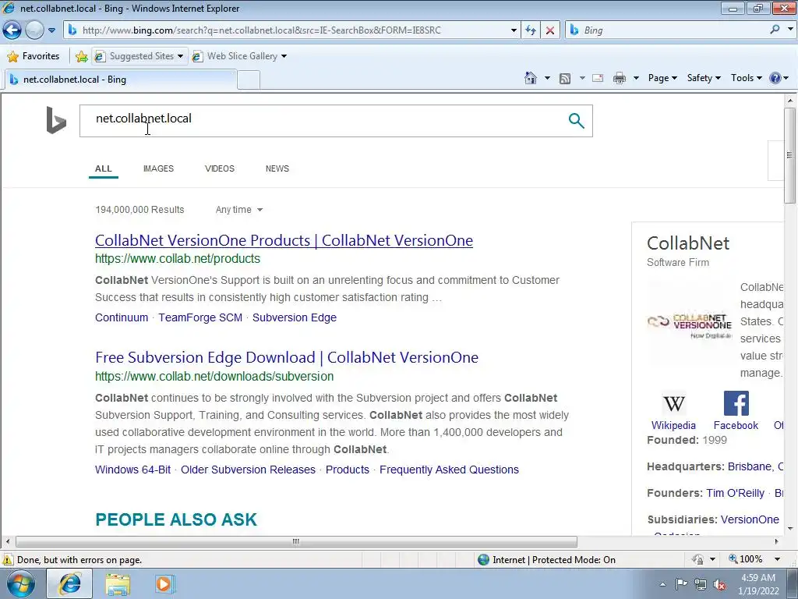Switch to VIDEOS results tab

tap(219, 168)
